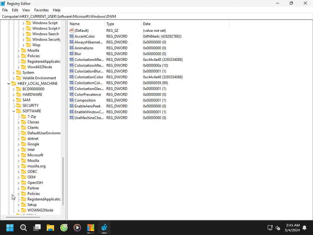Click the 7-Zip folder icon

pyautogui.click(x=24, y=117)
